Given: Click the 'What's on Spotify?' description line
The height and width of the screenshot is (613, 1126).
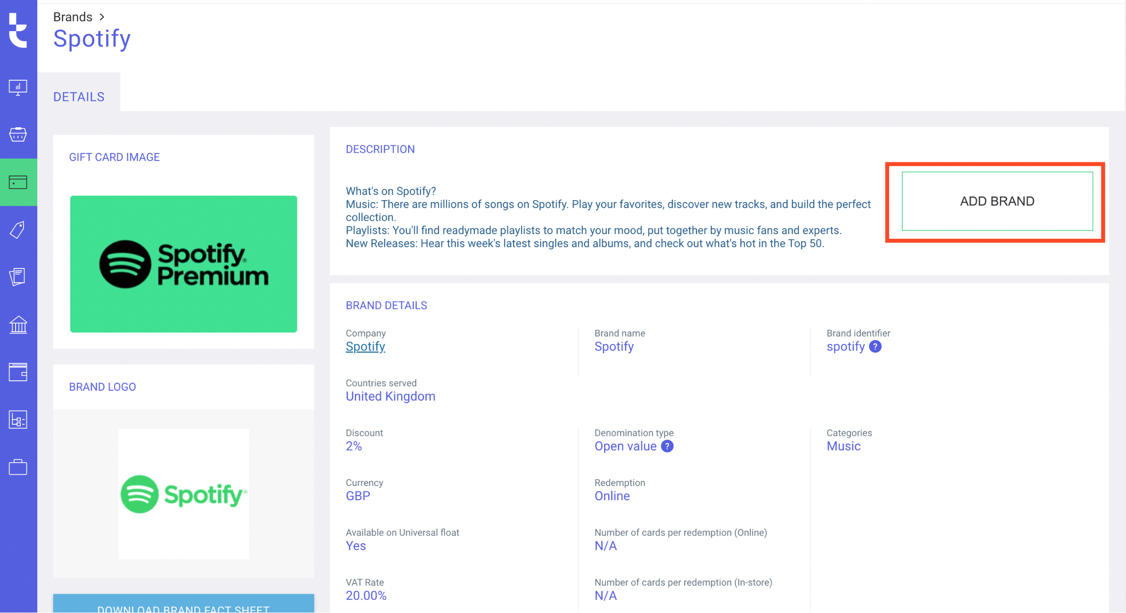Looking at the screenshot, I should click(x=391, y=191).
